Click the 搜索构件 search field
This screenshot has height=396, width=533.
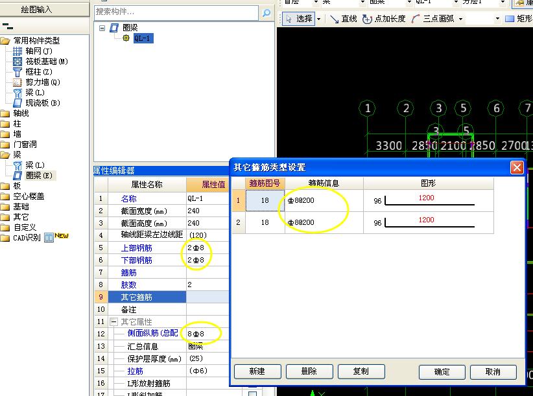(x=176, y=12)
